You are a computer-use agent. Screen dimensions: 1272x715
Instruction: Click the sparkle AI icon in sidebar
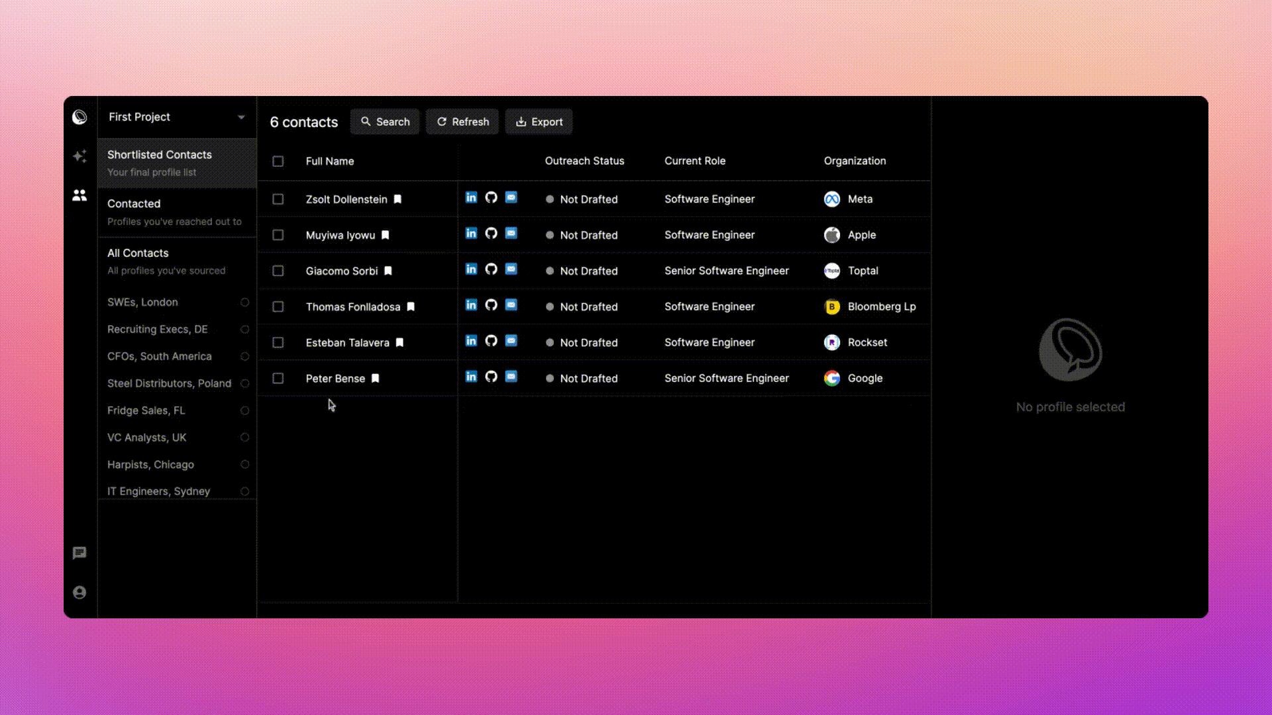[79, 156]
